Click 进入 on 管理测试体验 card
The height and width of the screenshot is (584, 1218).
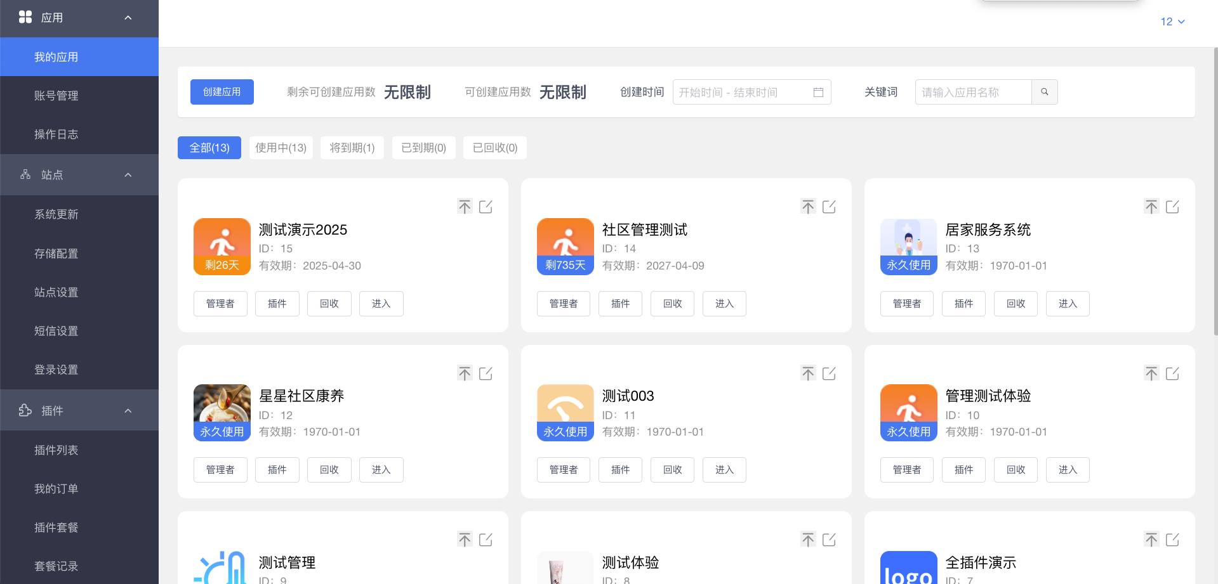(x=1068, y=470)
